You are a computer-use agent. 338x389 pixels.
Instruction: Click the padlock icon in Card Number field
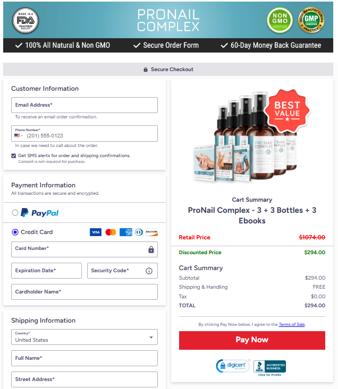click(x=151, y=249)
